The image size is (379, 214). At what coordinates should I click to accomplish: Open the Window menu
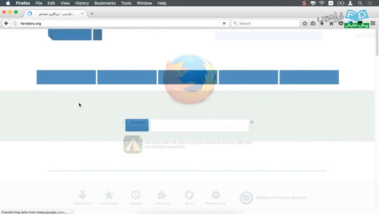tap(144, 3)
